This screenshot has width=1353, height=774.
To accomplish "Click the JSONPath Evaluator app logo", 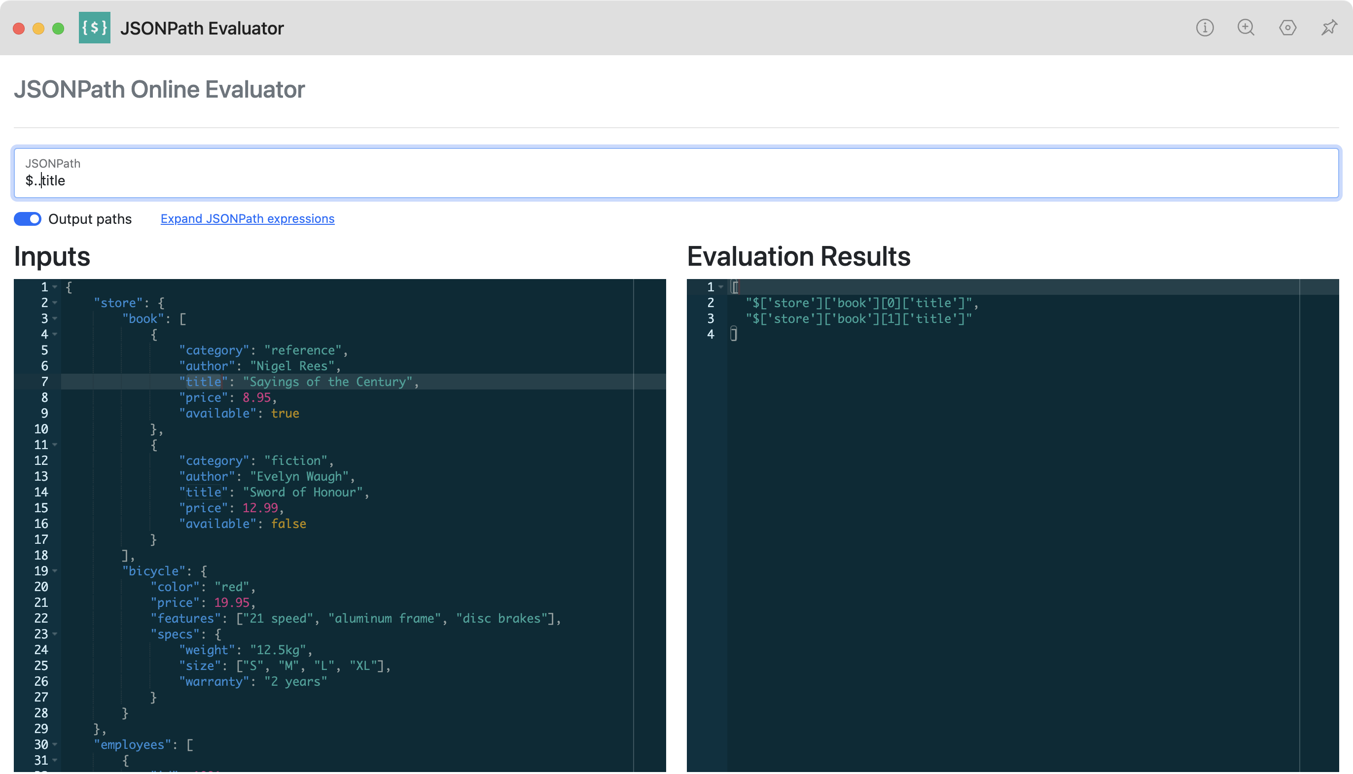I will pyautogui.click(x=95, y=28).
